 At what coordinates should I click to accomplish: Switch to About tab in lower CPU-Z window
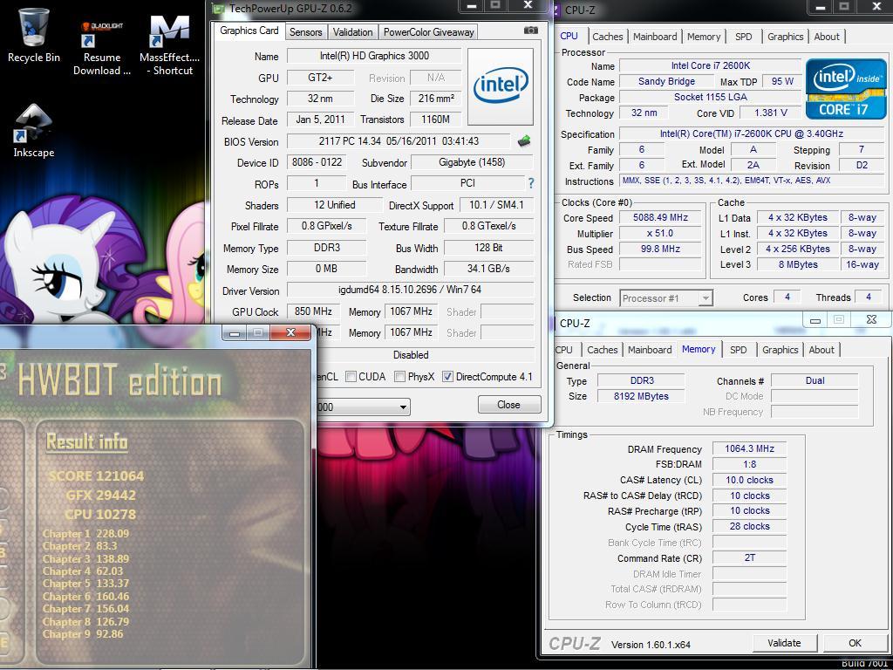pyautogui.click(x=821, y=350)
